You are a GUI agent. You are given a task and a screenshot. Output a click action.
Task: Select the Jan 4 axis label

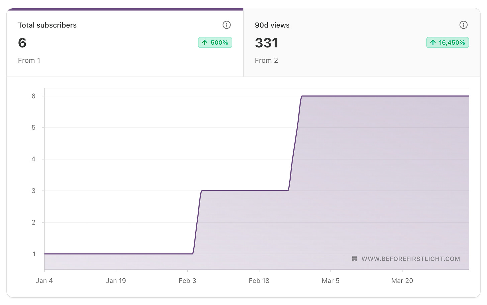44,281
